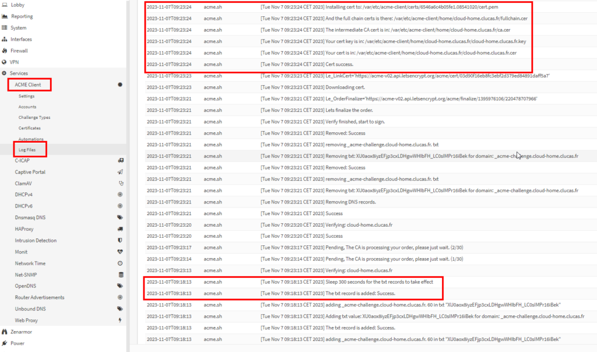Expand the System menu section
597x352 pixels.
(x=18, y=28)
